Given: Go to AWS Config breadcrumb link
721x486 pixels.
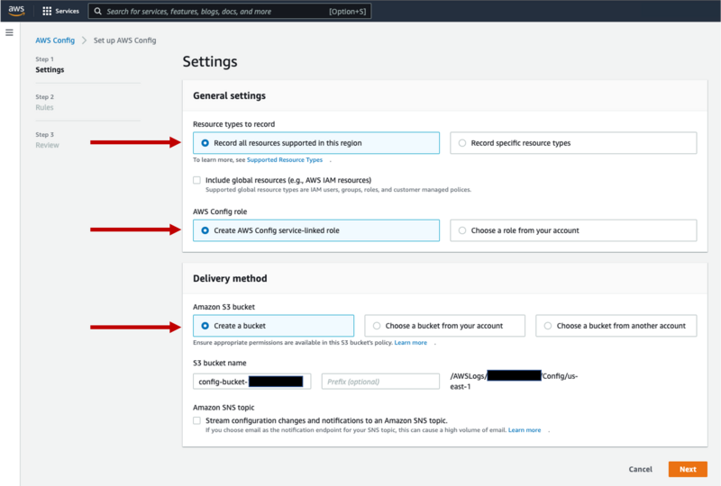Looking at the screenshot, I should pyautogui.click(x=55, y=40).
